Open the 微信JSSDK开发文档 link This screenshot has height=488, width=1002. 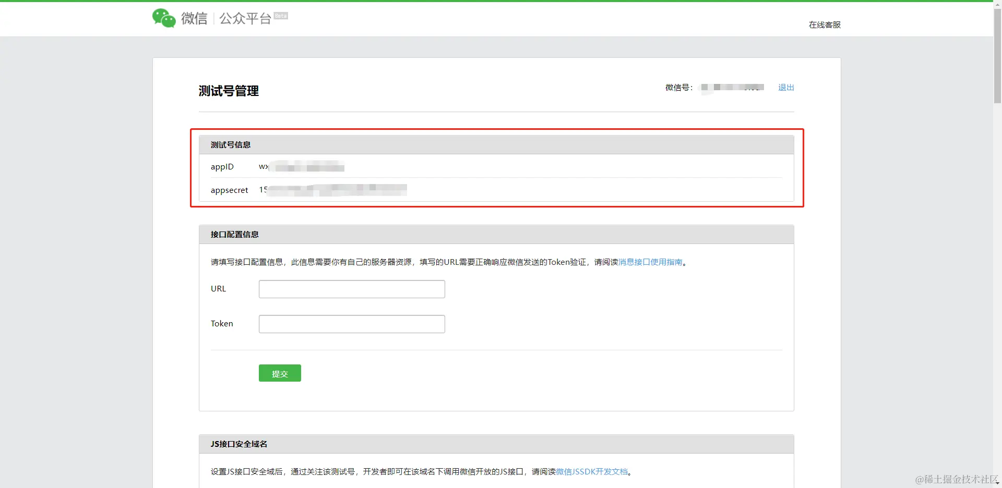591,471
